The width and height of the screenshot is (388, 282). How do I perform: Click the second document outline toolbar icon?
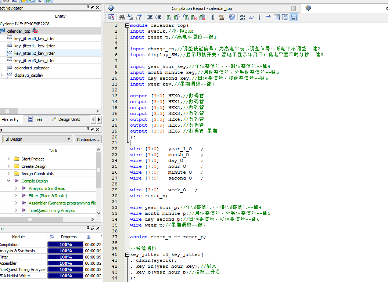coord(285,17)
